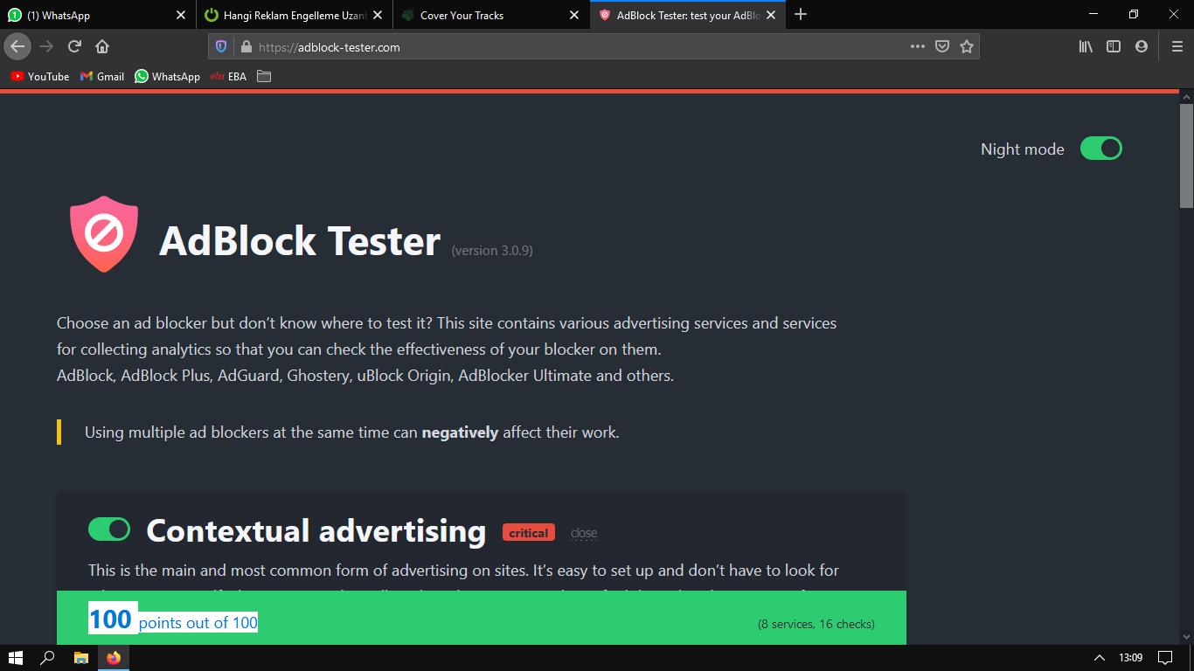Switch to the Hangi Reklam Engelleme tab
This screenshot has width=1194, height=671.
295,15
